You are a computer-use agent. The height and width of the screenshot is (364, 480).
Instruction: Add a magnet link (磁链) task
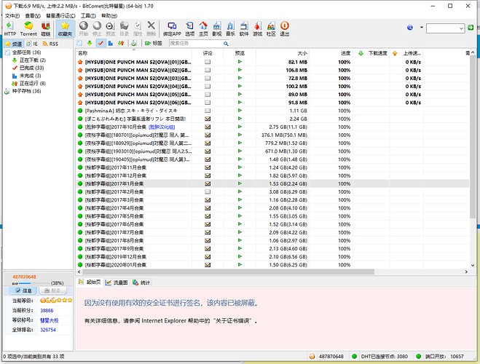46,28
